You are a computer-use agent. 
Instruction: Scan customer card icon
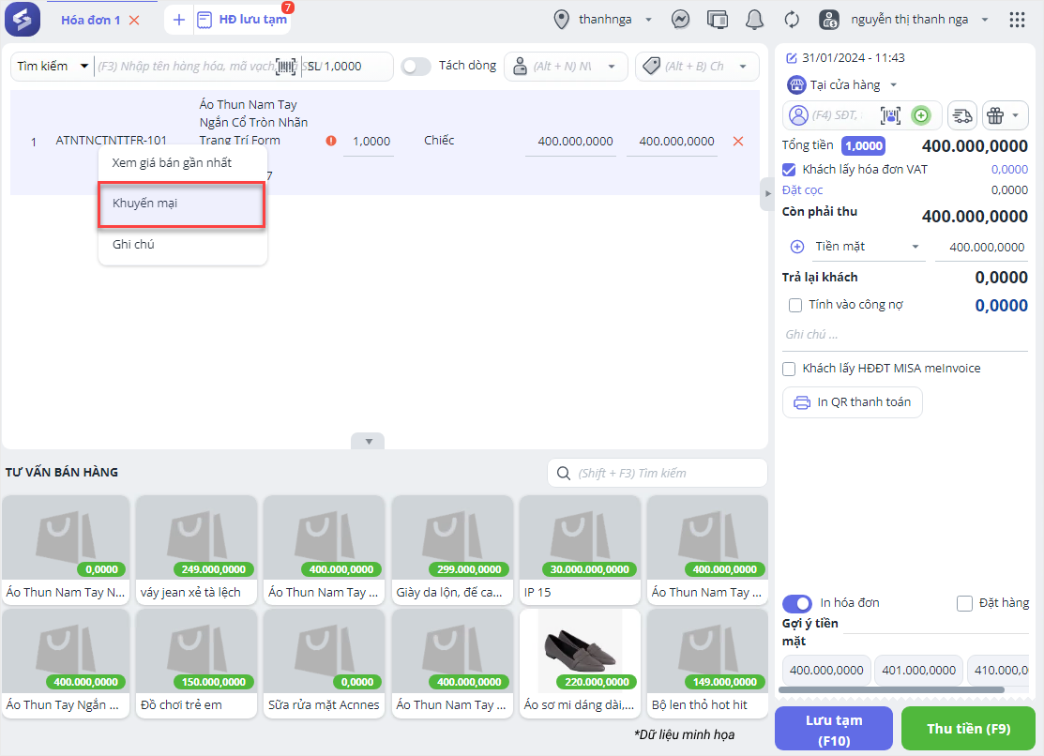click(890, 115)
